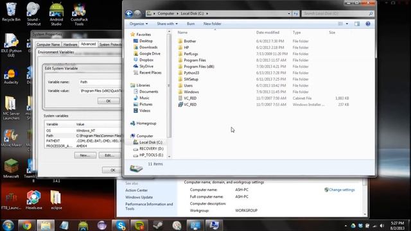Select the PATHEXT system variable row
Viewport: 411px width, 231px height.
(x=83, y=141)
